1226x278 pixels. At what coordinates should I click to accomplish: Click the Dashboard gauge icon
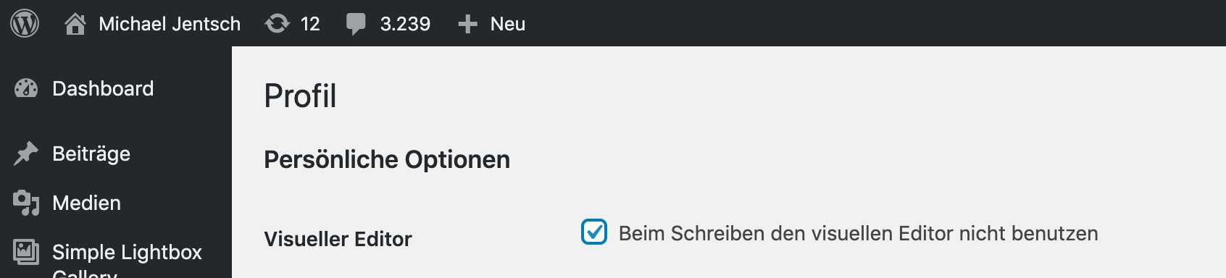pos(26,88)
